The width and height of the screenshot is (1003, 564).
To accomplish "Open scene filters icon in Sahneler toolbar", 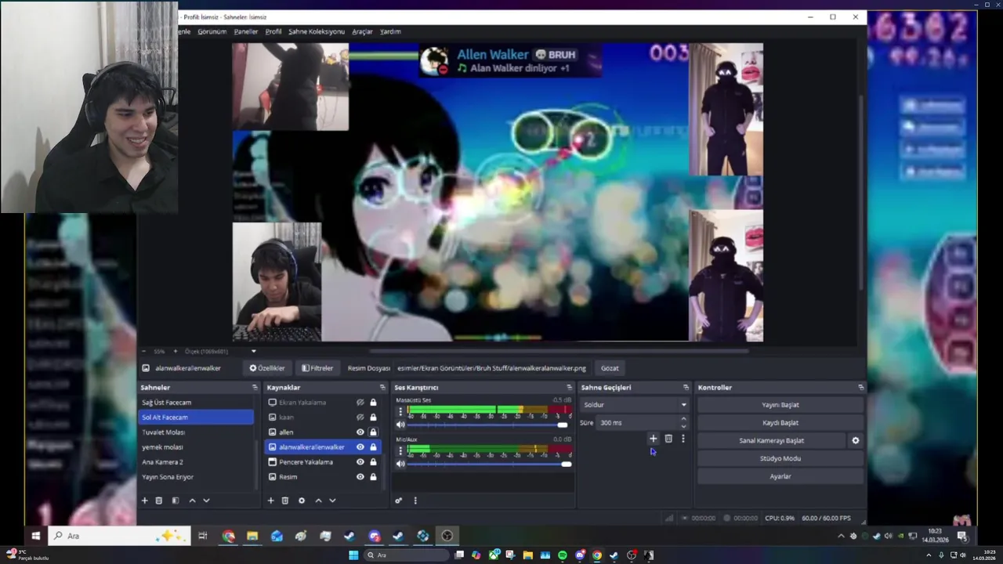I will click(176, 501).
